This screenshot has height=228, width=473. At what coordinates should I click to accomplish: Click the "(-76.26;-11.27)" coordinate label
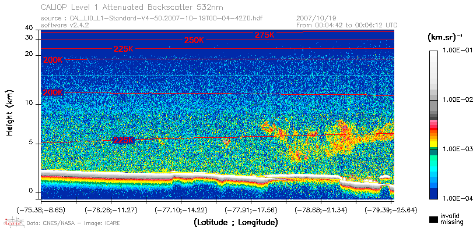pos(111,210)
